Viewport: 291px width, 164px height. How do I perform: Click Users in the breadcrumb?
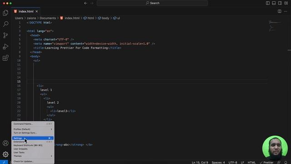click(x=19, y=18)
